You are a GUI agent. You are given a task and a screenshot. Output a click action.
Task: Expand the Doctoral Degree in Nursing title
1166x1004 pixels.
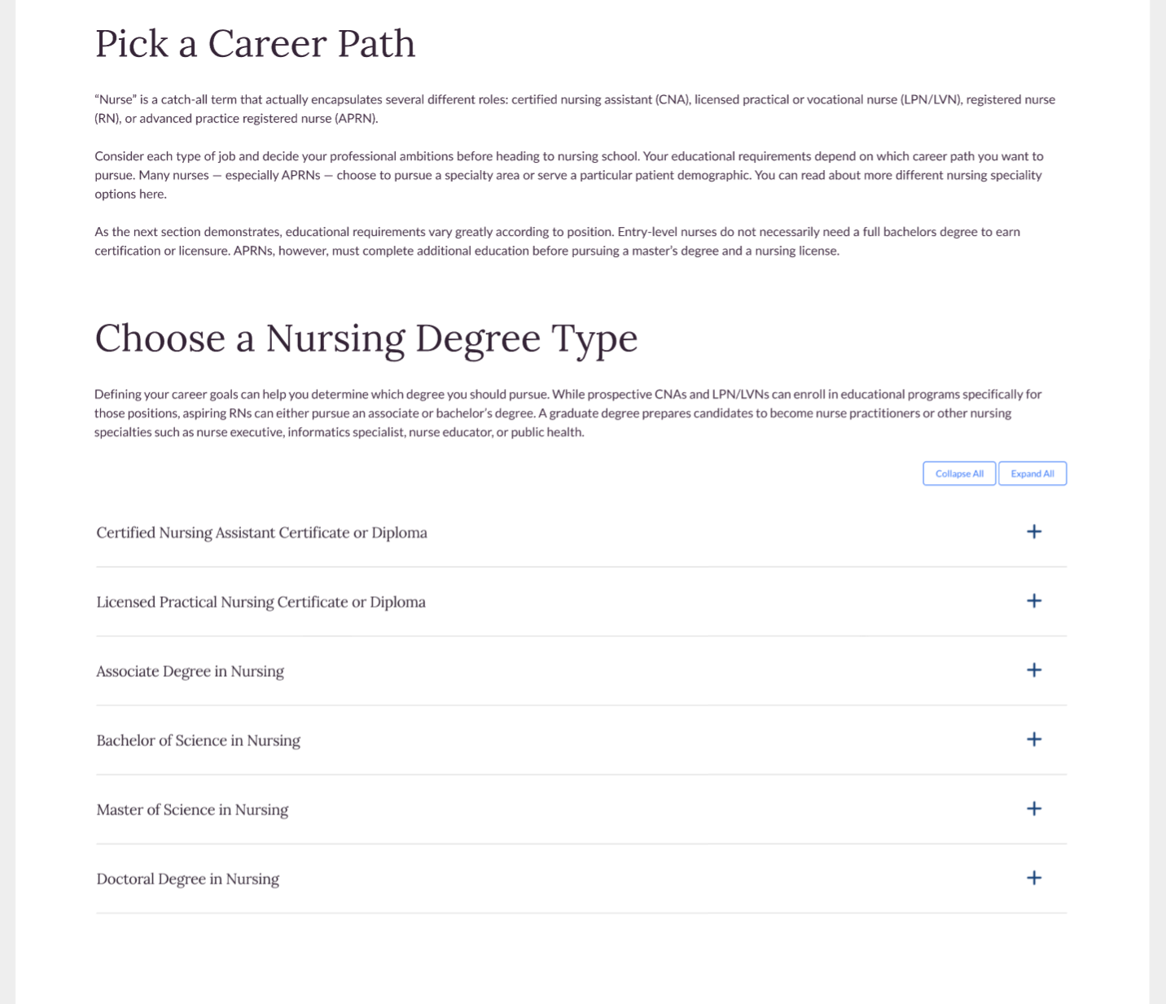(187, 879)
